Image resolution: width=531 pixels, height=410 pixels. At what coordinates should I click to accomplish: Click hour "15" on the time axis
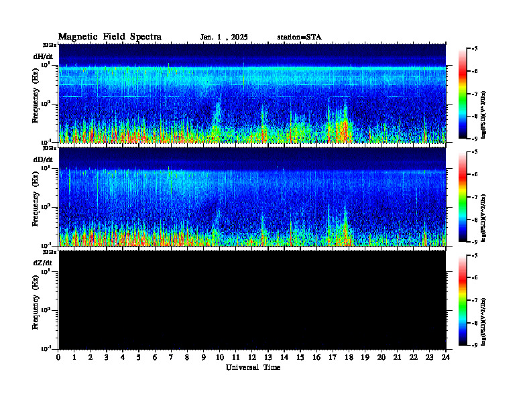(x=300, y=358)
